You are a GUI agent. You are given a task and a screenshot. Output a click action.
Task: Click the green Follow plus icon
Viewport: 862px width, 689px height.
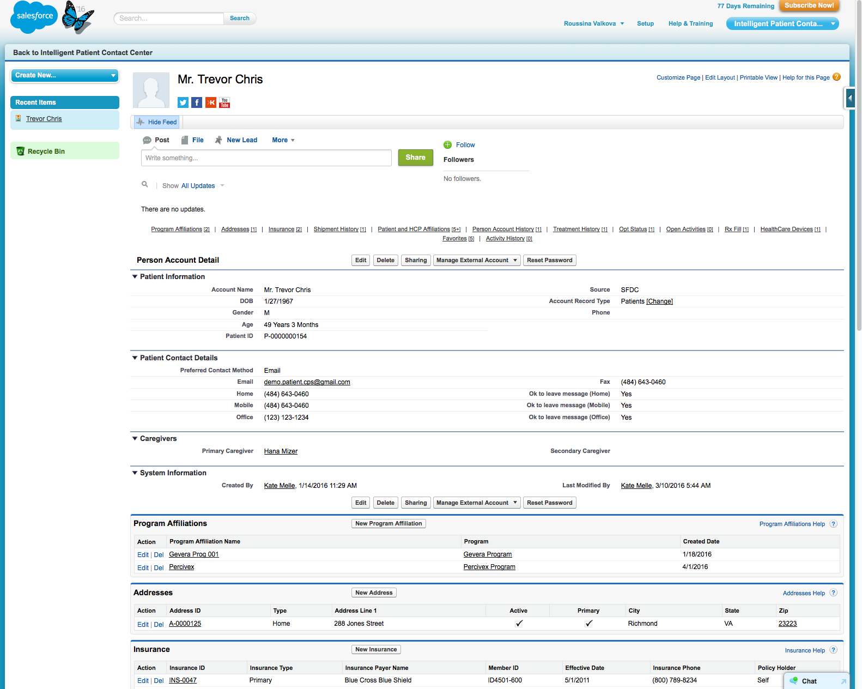click(x=448, y=145)
